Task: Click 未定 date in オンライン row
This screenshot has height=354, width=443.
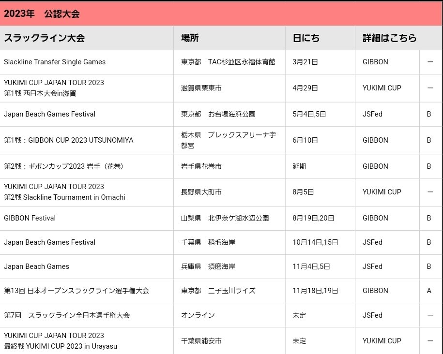Action: click(x=299, y=315)
